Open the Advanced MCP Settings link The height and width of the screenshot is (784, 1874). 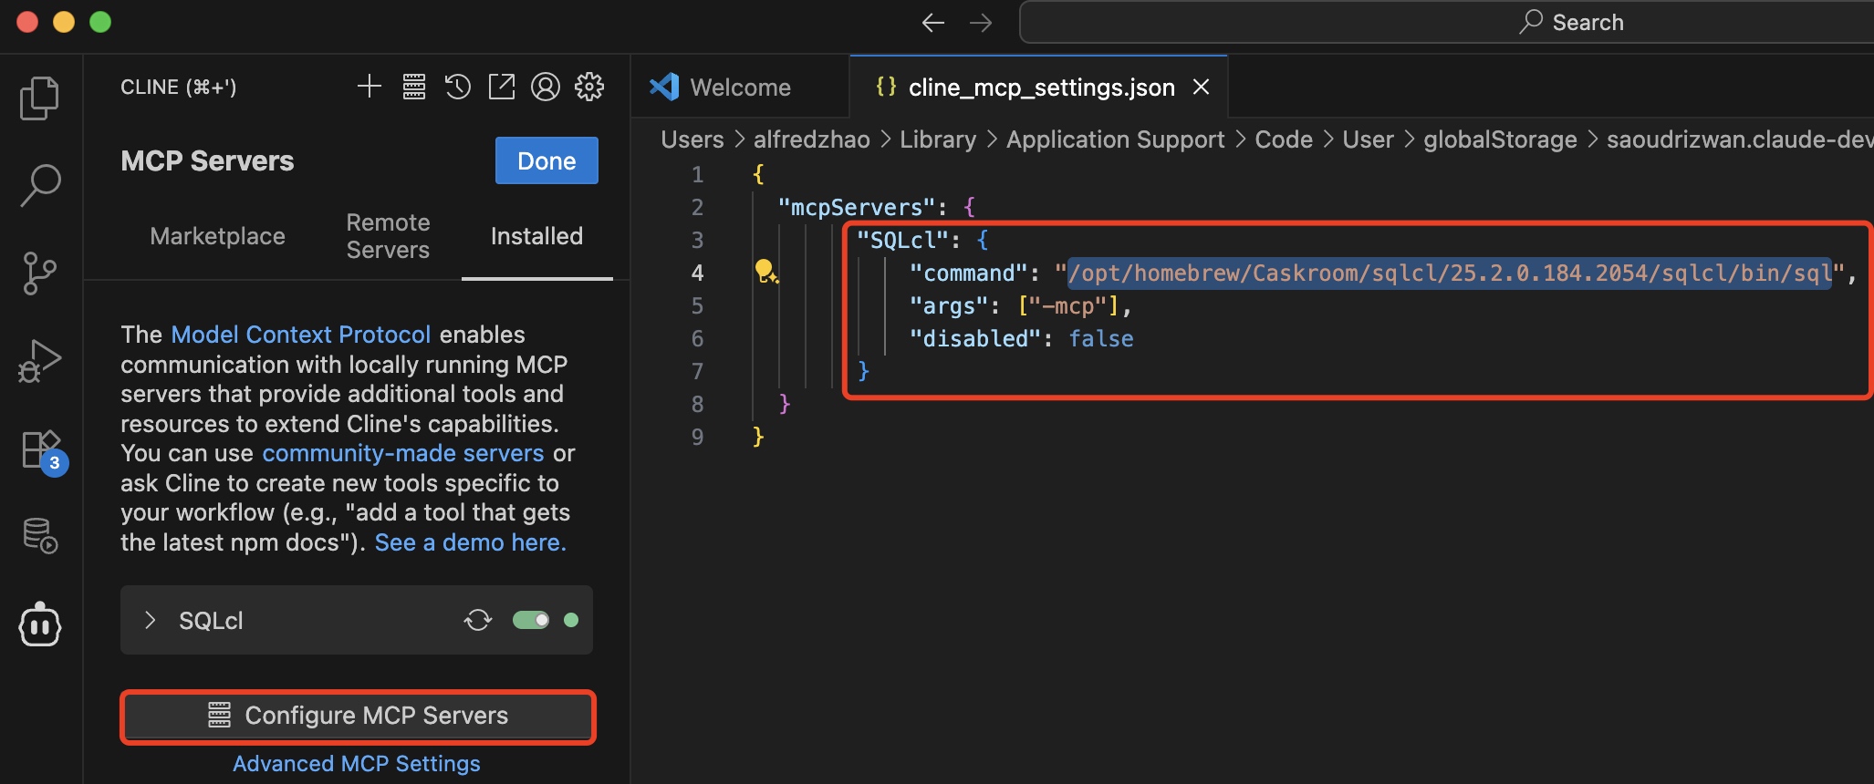point(356,764)
